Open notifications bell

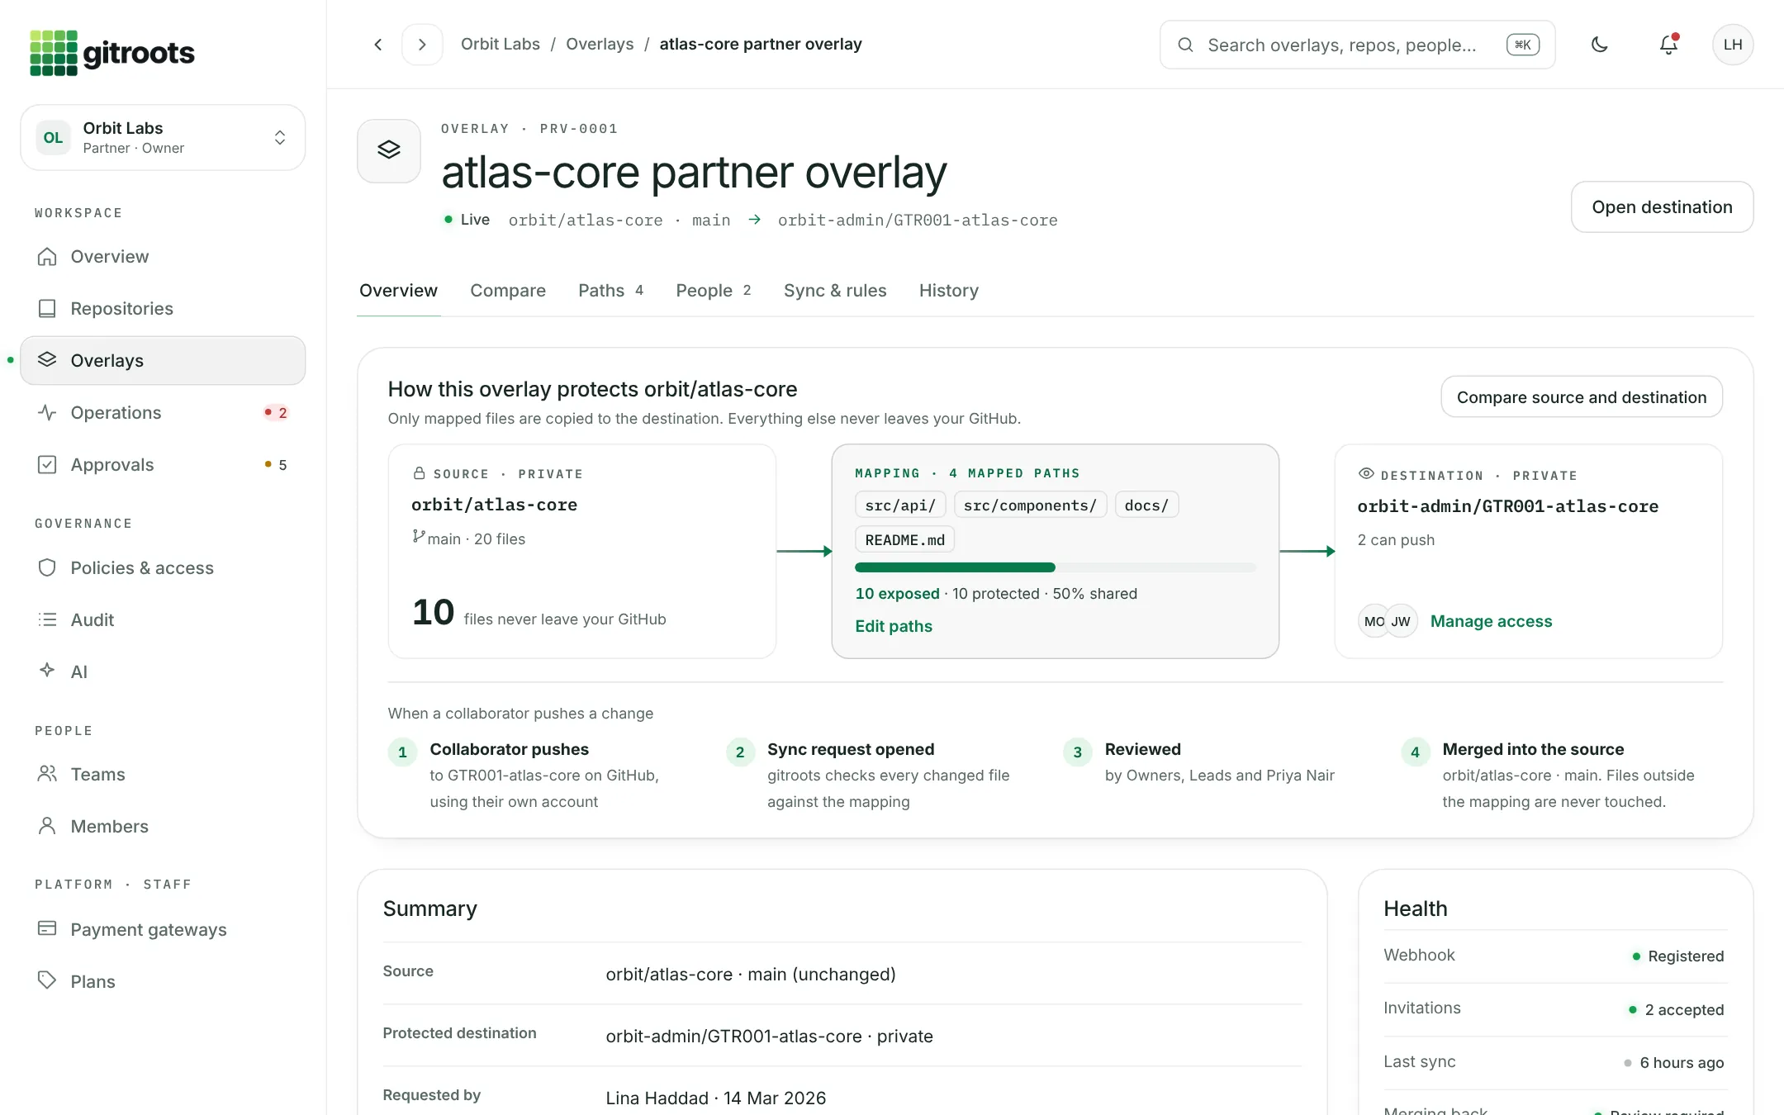point(1668,45)
